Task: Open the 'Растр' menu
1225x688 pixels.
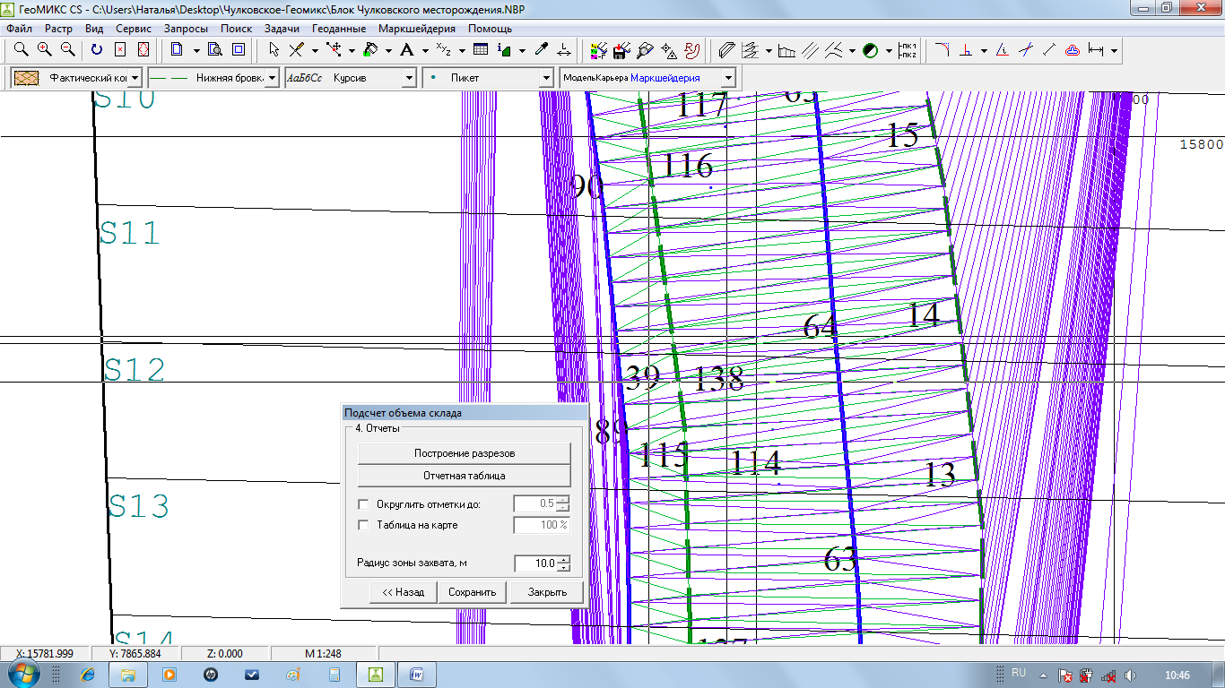Action: [58, 29]
